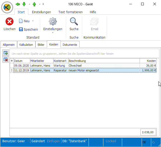This screenshot has width=161, height=147.
Task: Open dropdown next to the green up arrow
Action: pos(40,4)
